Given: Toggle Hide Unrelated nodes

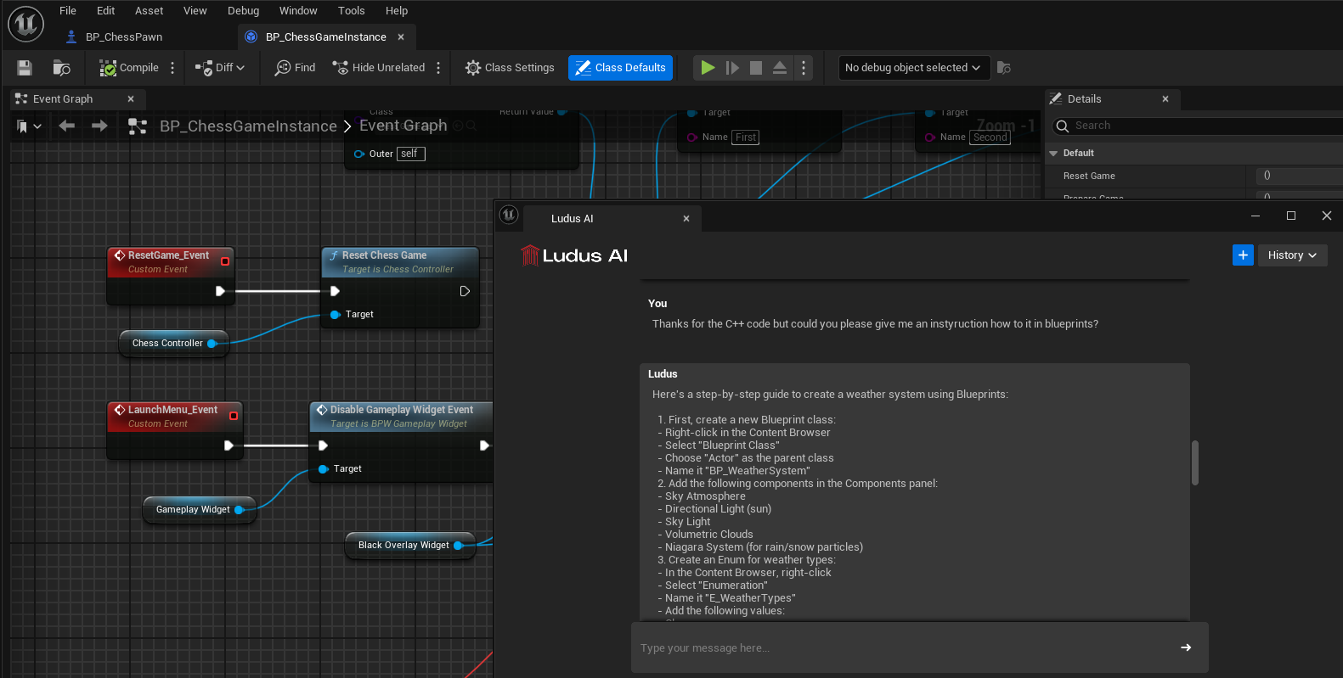Looking at the screenshot, I should click(x=379, y=68).
